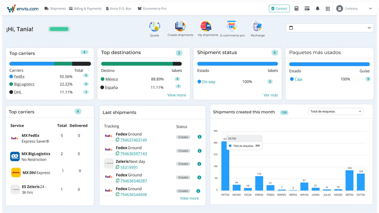The width and height of the screenshot is (379, 213).
Task: Click Ver más in Shipment status
Action: (271, 95)
